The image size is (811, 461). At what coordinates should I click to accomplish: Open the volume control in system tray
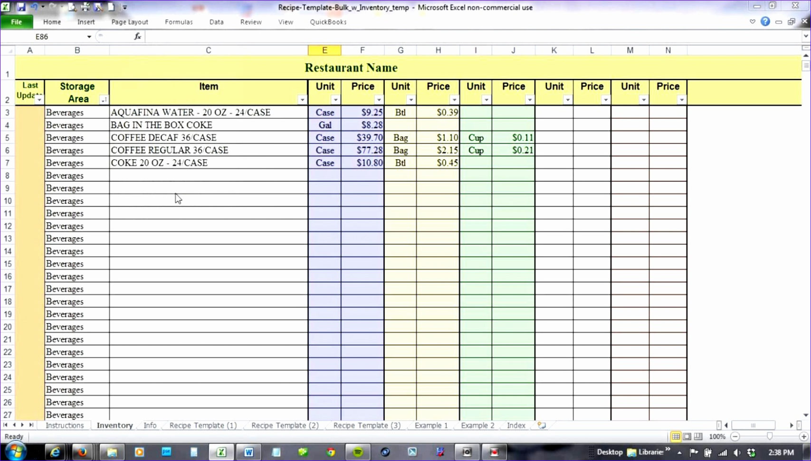coord(736,452)
